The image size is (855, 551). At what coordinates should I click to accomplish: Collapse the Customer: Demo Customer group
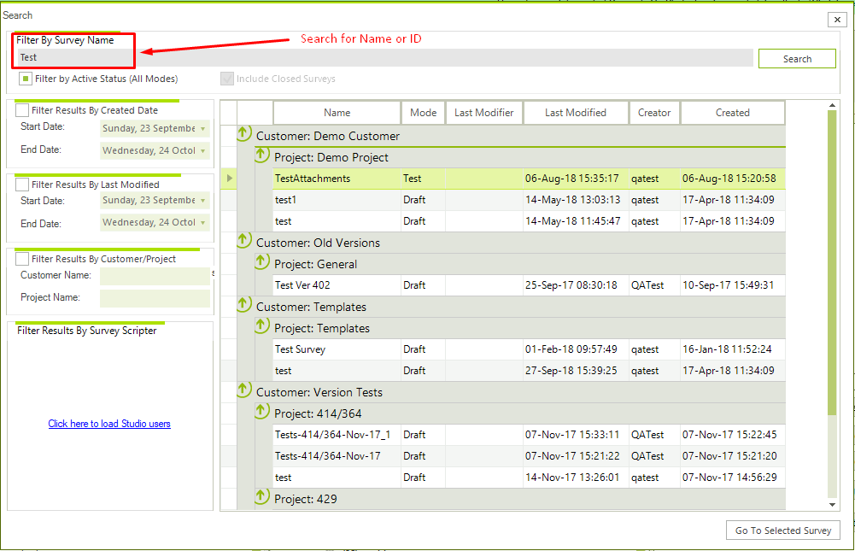point(243,133)
